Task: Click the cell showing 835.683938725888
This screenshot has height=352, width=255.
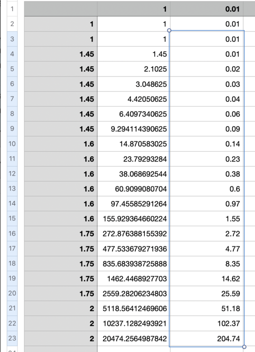Action: (x=134, y=264)
